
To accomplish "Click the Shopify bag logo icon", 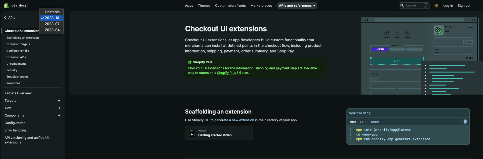I will (x=6, y=5).
